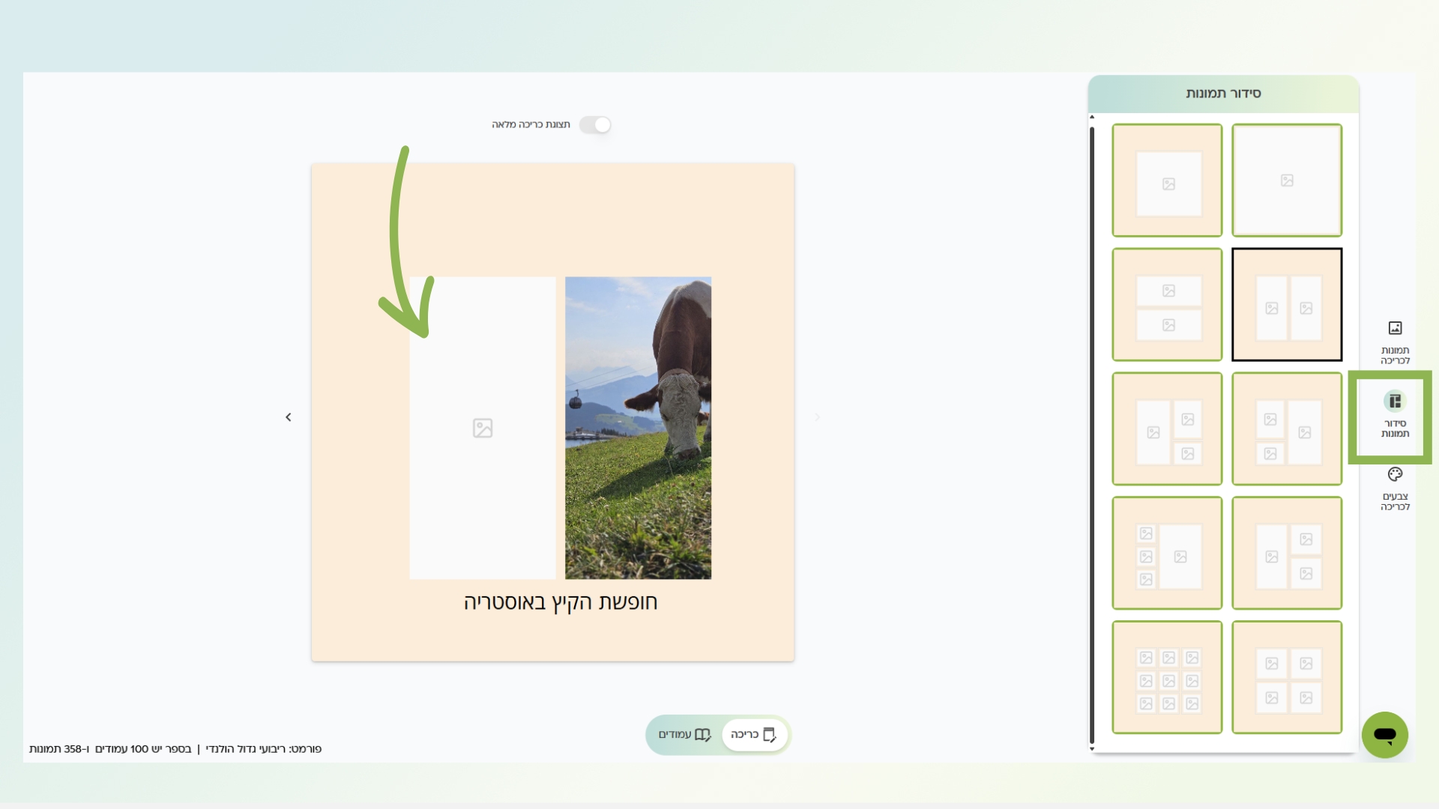Toggle full cover view (תצוגת כריכה מלאה) switch
This screenshot has width=1439, height=809.
pos(596,125)
